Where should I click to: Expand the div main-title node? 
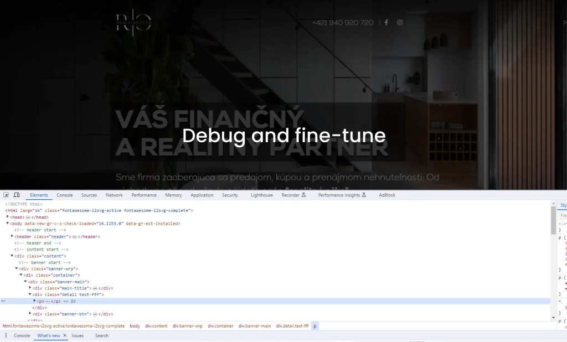tap(30, 288)
